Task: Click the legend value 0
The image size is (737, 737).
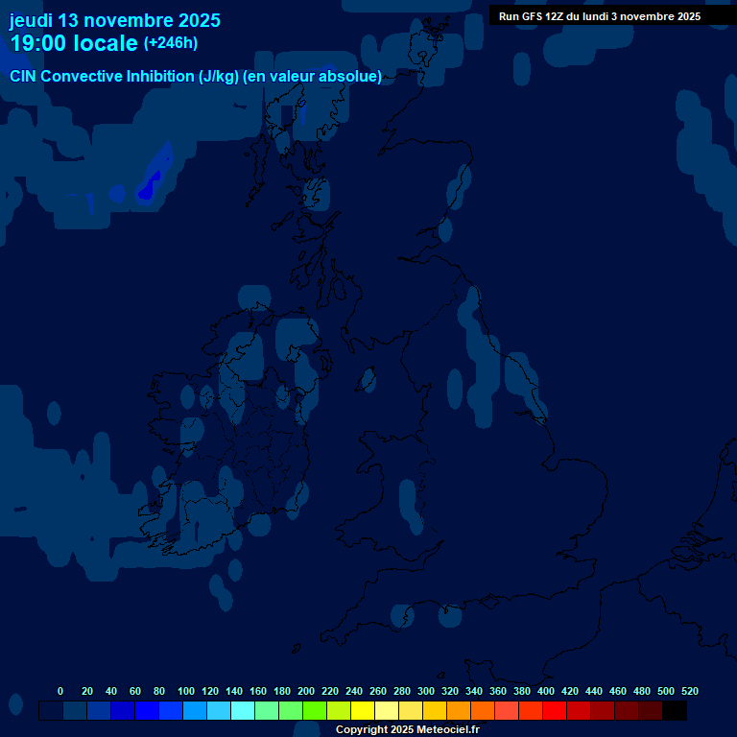Action: coord(60,691)
